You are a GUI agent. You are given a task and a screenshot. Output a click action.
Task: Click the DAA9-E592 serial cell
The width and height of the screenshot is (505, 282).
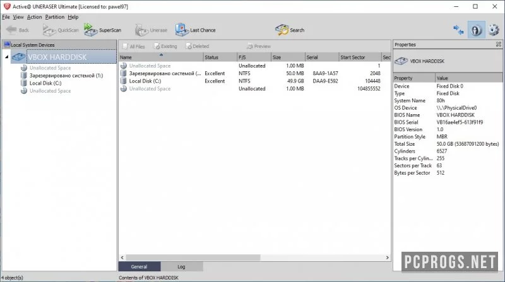pos(325,81)
